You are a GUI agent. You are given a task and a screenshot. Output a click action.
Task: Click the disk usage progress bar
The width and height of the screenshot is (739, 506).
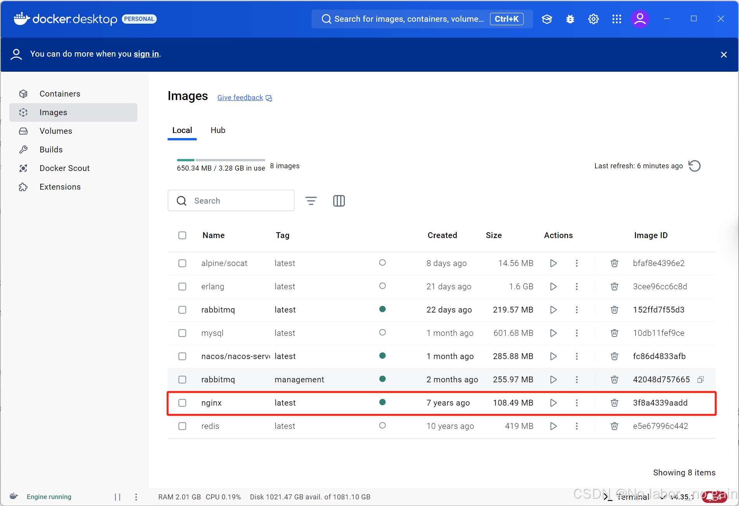pyautogui.click(x=220, y=160)
